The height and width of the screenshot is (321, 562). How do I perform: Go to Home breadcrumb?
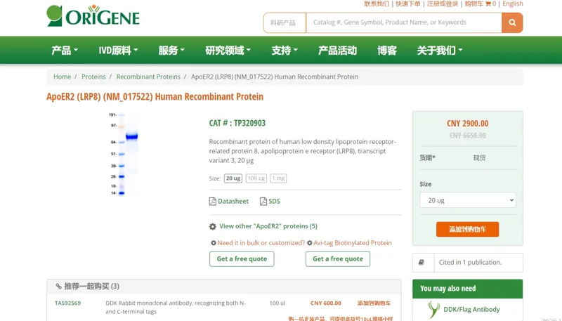coord(62,77)
